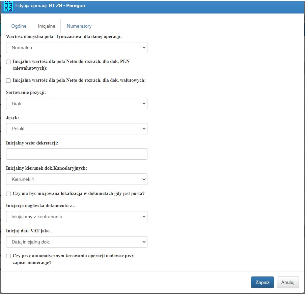Click the chevron arrow of Polski dropdown
The width and height of the screenshot is (305, 294).
144,129
